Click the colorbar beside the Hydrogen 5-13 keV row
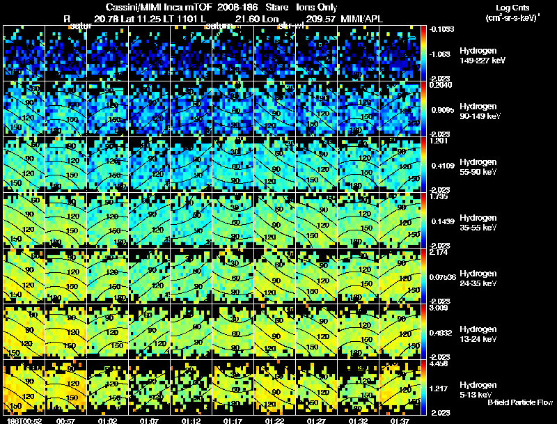This screenshot has width=557, height=424. [x=423, y=387]
